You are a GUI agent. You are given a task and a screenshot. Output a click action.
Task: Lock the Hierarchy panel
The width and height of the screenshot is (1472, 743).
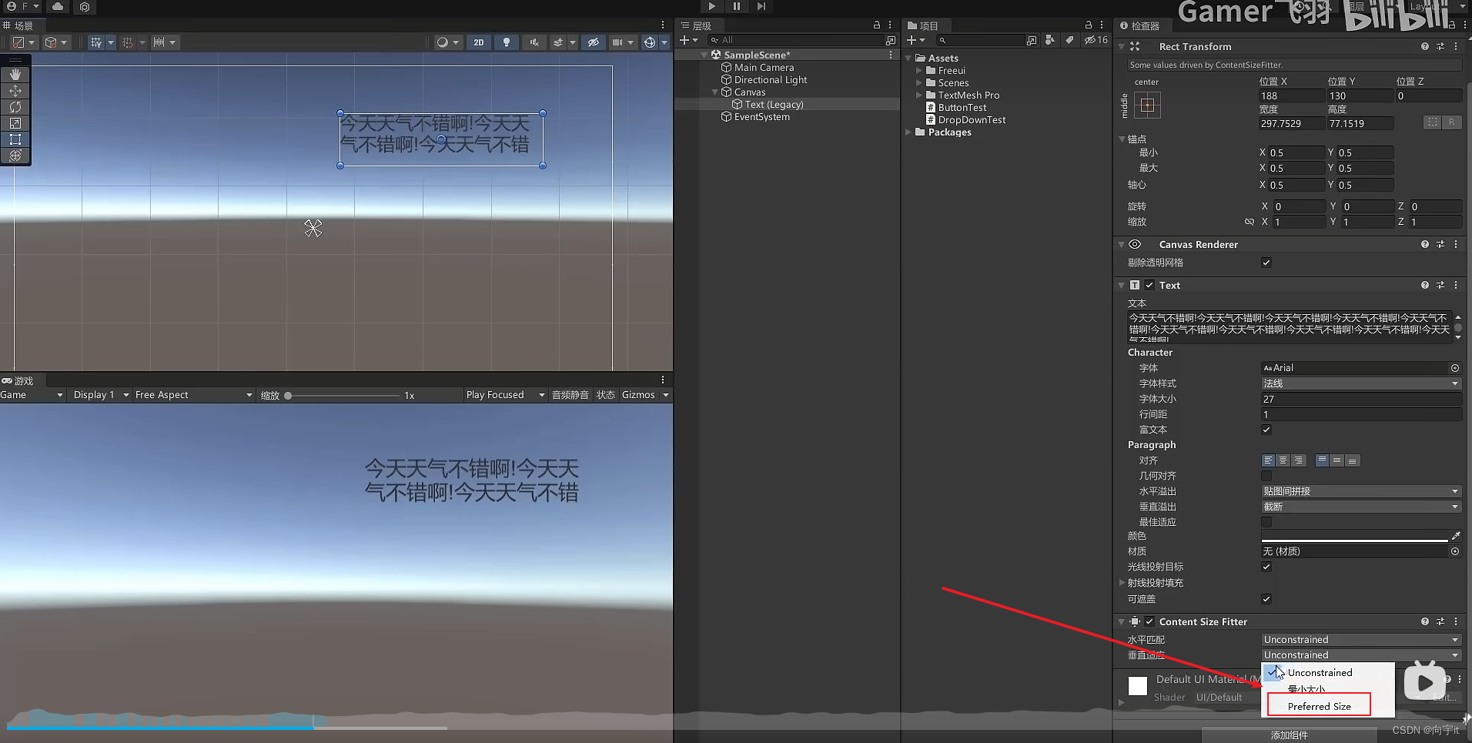[876, 25]
